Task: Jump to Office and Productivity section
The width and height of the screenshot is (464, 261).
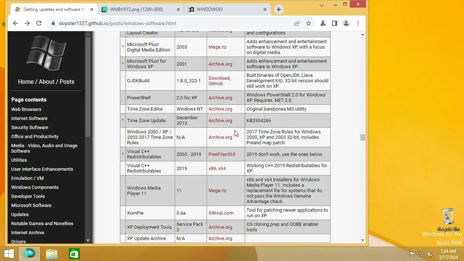Action: pyautogui.click(x=35, y=136)
